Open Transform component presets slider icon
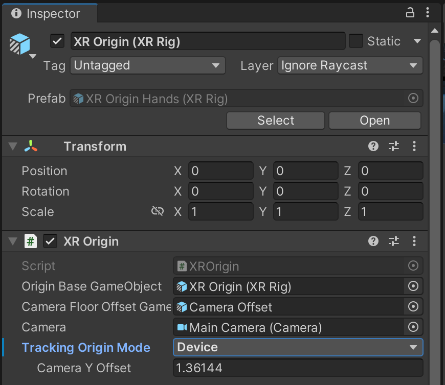 [394, 147]
